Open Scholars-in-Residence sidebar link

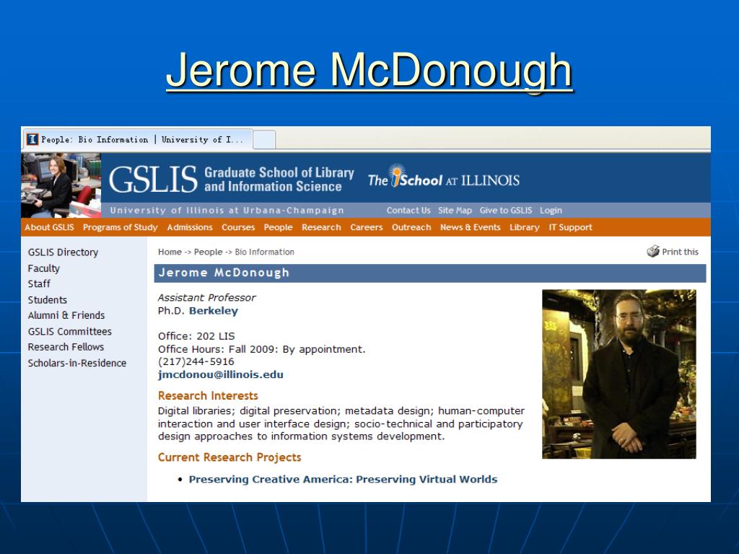(77, 364)
